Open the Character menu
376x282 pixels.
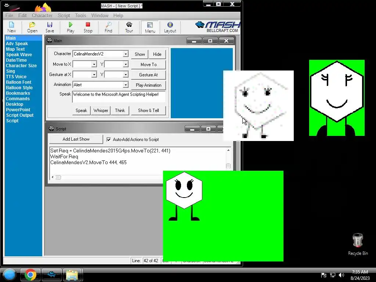(x=42, y=15)
